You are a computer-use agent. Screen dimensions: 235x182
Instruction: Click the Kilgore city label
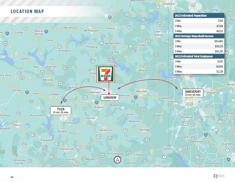coord(99,107)
